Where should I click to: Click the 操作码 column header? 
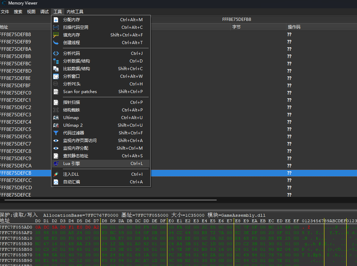click(294, 27)
